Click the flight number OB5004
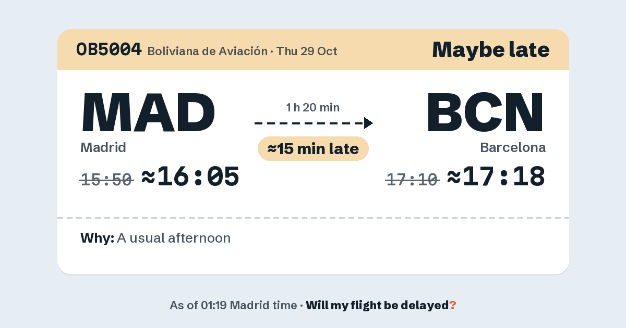 (109, 49)
